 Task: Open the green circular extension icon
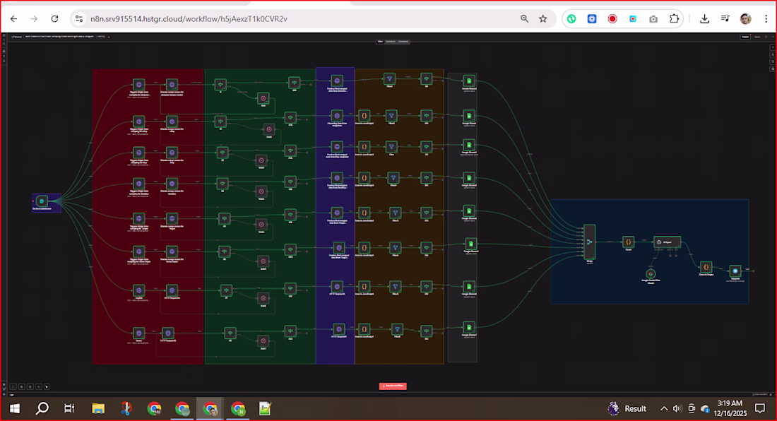point(571,19)
